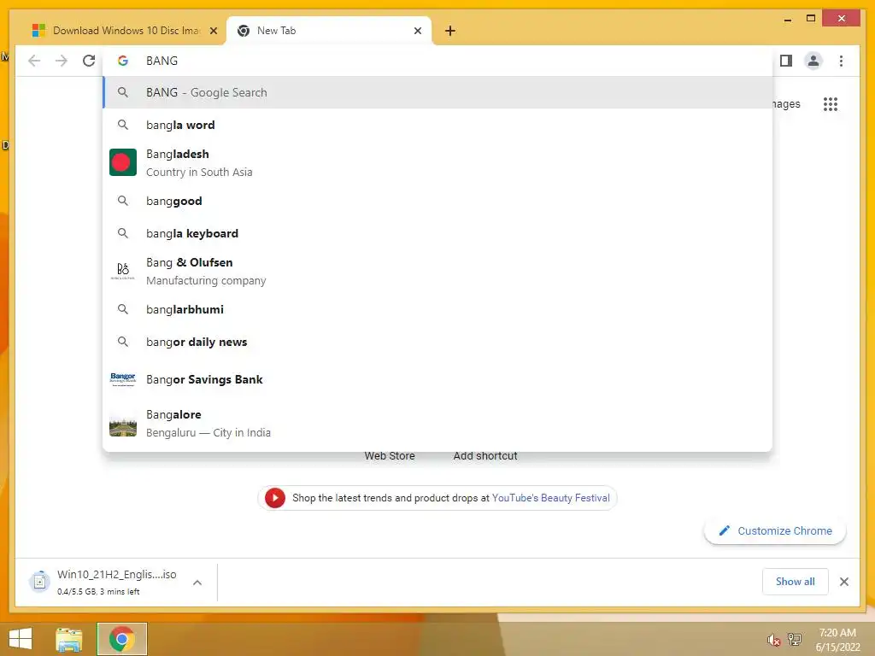This screenshot has height=656, width=875.
Task: Click the Google G icon in address bar
Action: [123, 61]
